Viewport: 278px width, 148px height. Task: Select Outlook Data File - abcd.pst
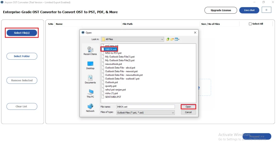pos(120,67)
